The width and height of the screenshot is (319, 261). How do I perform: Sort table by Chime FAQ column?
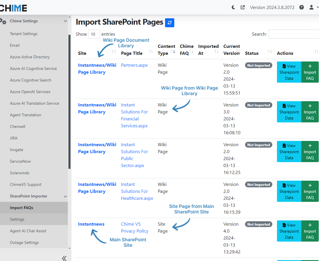tap(191, 51)
